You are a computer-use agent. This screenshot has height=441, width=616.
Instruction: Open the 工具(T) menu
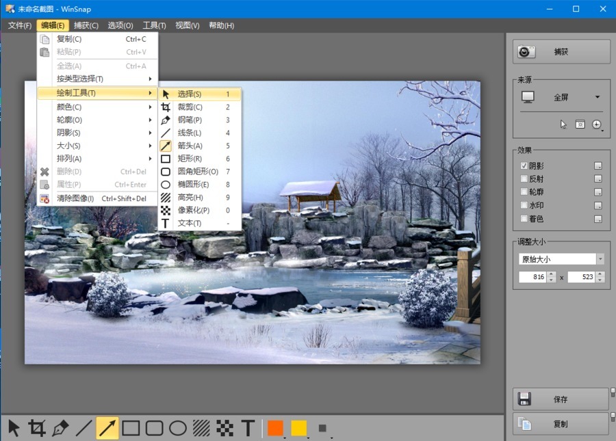click(154, 25)
